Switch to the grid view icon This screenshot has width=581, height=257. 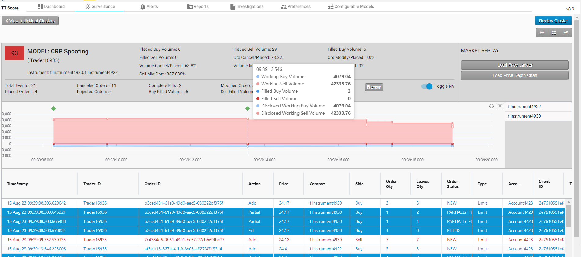[553, 33]
